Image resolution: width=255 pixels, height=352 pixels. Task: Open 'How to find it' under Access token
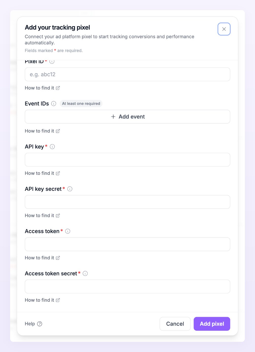[x=42, y=258]
